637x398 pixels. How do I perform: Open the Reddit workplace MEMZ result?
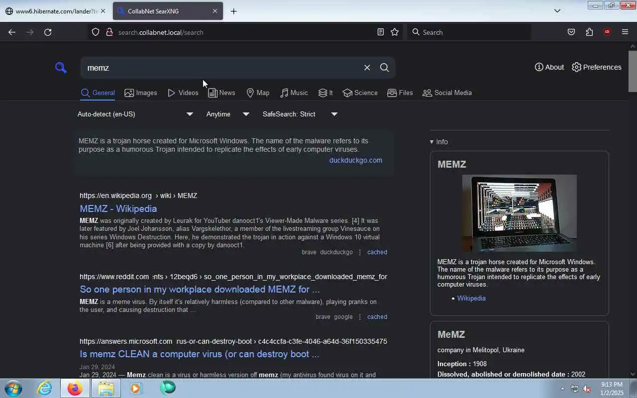[200, 290]
